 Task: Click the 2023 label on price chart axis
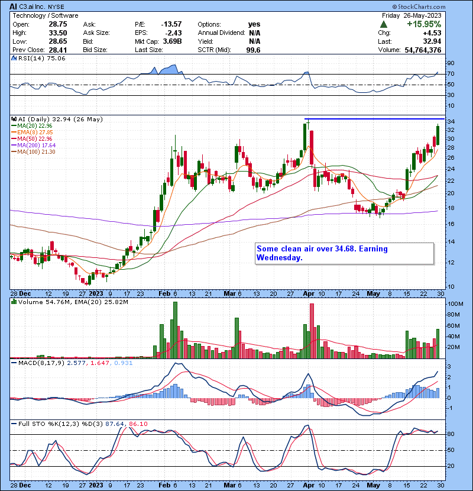96,293
